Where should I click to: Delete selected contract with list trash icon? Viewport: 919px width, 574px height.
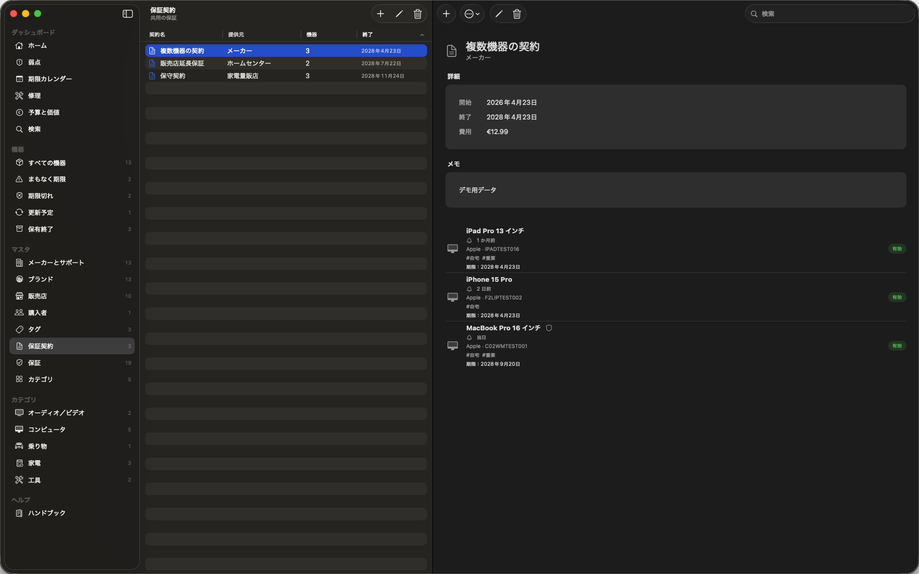tap(417, 14)
